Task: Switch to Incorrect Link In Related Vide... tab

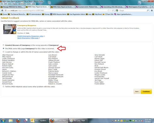Action: 88,7
